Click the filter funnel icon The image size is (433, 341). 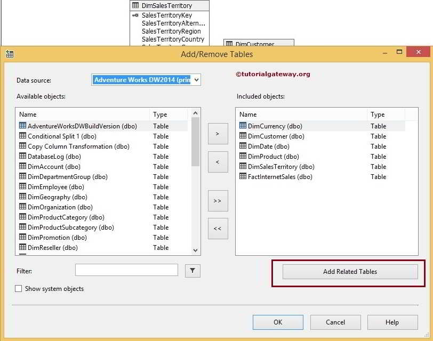[x=192, y=271]
